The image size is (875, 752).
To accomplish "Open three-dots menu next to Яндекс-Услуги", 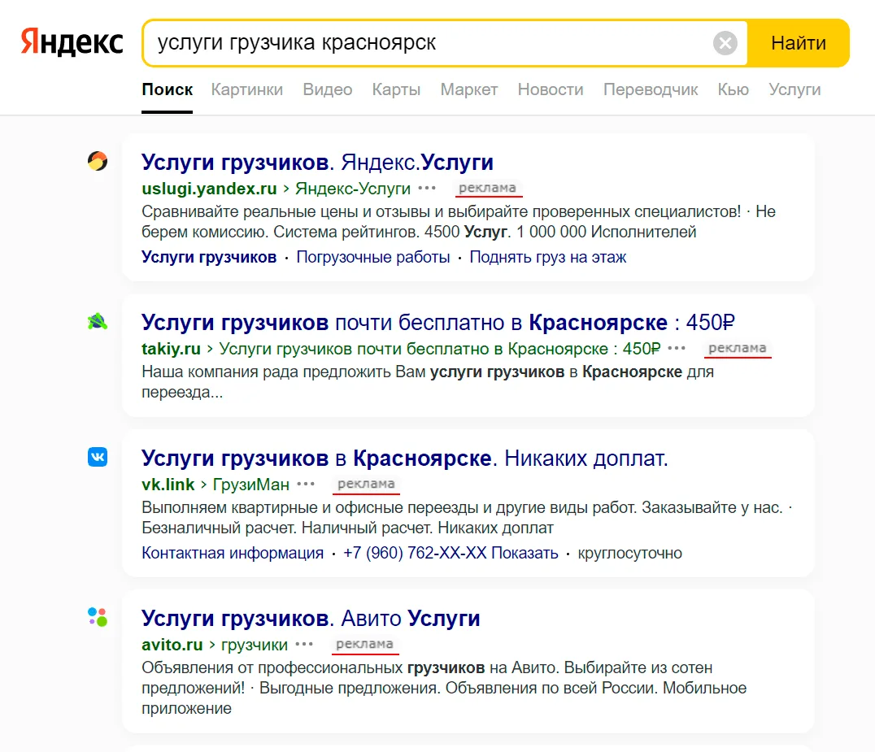I will pyautogui.click(x=427, y=188).
